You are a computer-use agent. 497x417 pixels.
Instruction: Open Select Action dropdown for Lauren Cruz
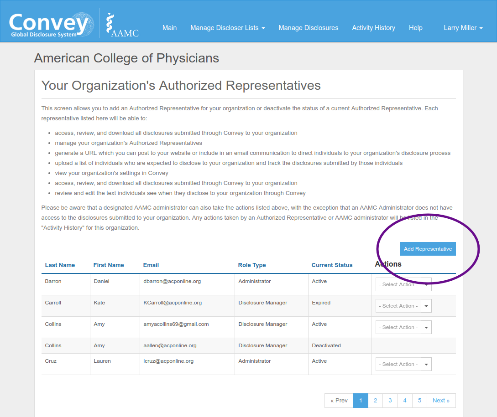(403, 364)
